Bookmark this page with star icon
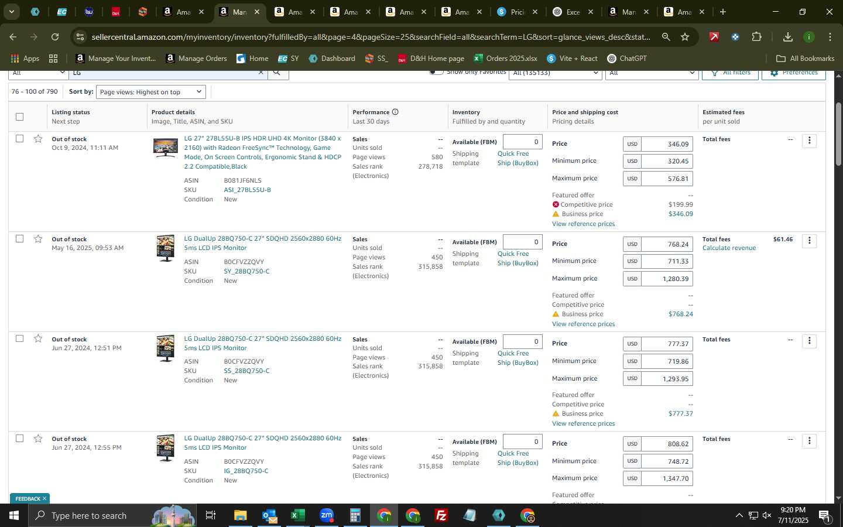Screen dimensions: 843x527 coord(685,37)
